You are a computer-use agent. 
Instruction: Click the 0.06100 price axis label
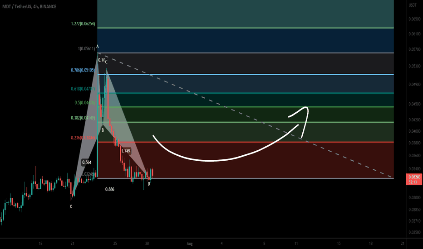pos(414,34)
